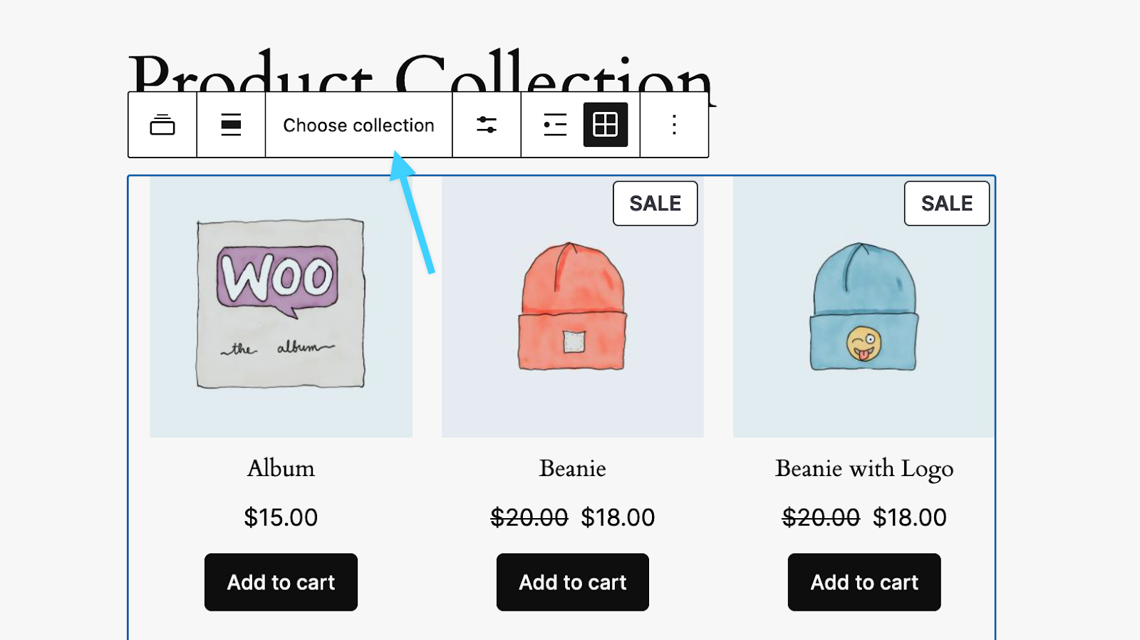Screen dimensions: 1140x640
Task: Click the orange Beanie product image
Action: click(x=572, y=306)
